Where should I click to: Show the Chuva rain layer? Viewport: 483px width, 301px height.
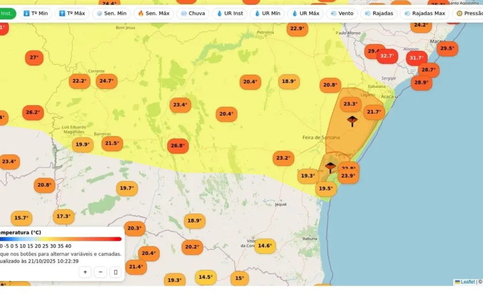193,14
